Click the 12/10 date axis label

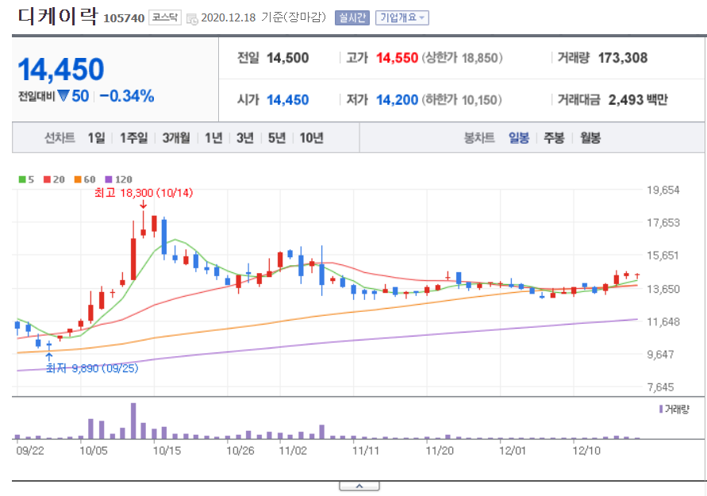[x=586, y=451]
